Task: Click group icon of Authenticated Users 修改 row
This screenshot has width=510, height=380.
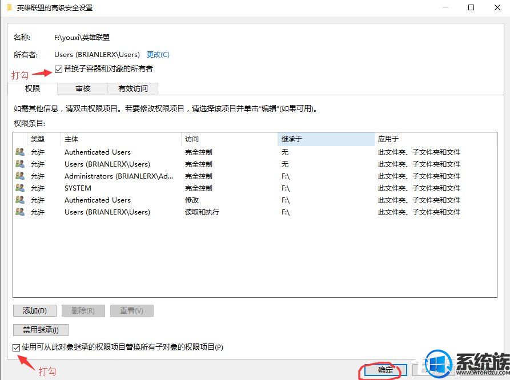Action: tap(20, 200)
